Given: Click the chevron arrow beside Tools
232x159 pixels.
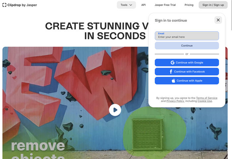Looking at the screenshot, I should (x=131, y=5).
